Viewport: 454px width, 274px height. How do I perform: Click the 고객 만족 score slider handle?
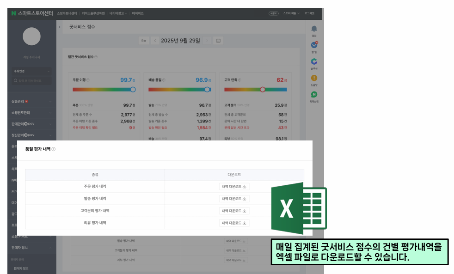coord(263,90)
